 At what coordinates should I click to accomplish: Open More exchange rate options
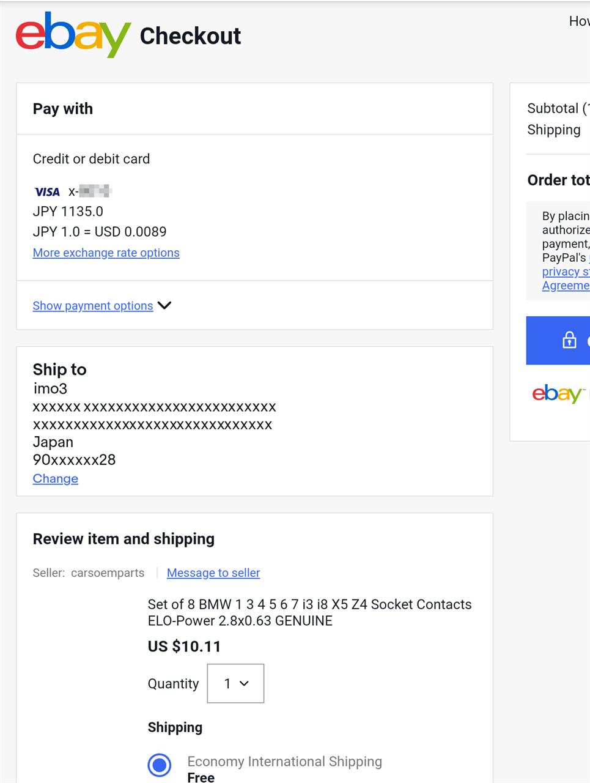tap(106, 253)
